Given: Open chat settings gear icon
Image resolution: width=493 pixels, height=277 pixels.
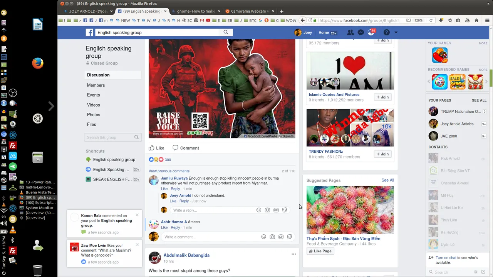Looking at the screenshot, I should click(x=476, y=272).
